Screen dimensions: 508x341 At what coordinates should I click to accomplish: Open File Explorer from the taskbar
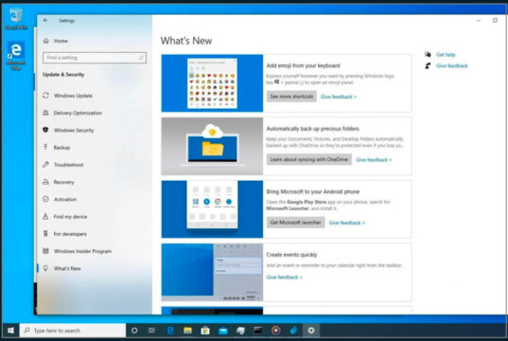187,331
